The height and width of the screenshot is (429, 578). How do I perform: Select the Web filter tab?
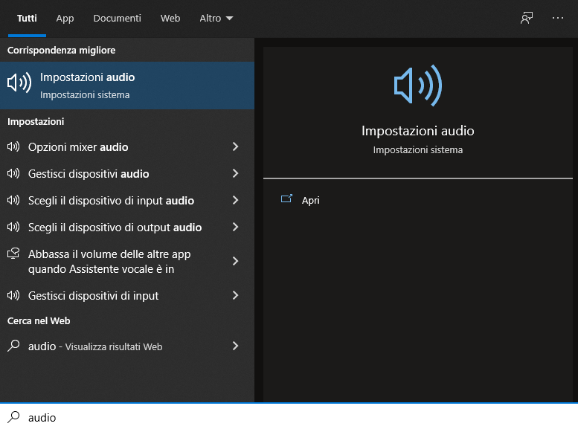click(170, 18)
